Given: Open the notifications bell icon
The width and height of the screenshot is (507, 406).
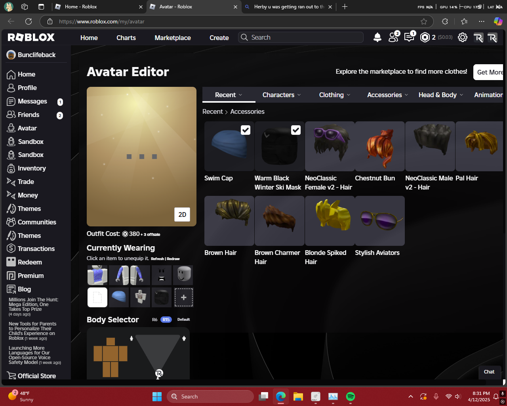Looking at the screenshot, I should point(377,37).
